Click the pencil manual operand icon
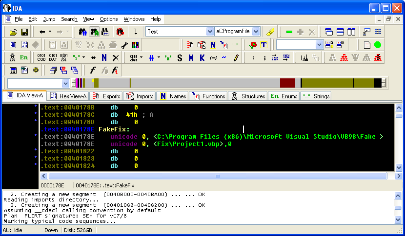This screenshot has width=405, height=236. (x=236, y=58)
